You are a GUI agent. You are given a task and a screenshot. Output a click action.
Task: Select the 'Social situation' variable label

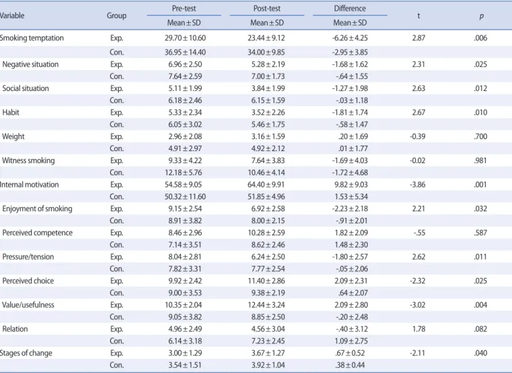[26, 88]
